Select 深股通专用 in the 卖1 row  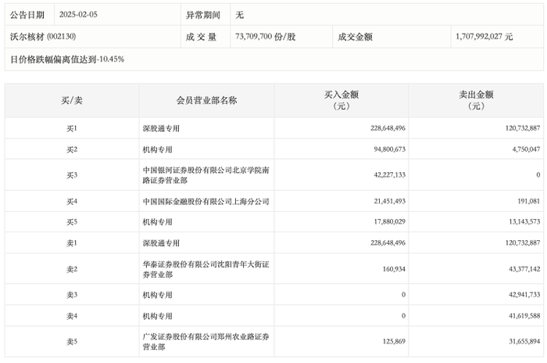tap(161, 243)
